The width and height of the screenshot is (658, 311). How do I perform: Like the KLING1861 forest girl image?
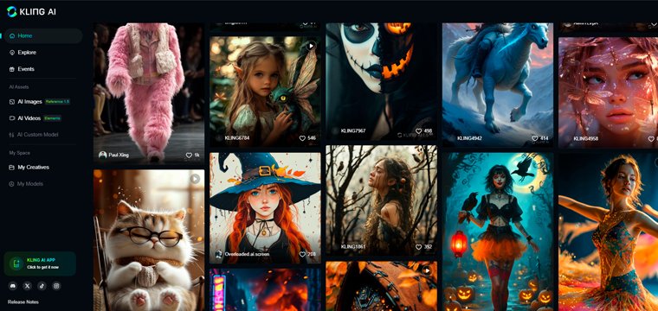[418, 246]
